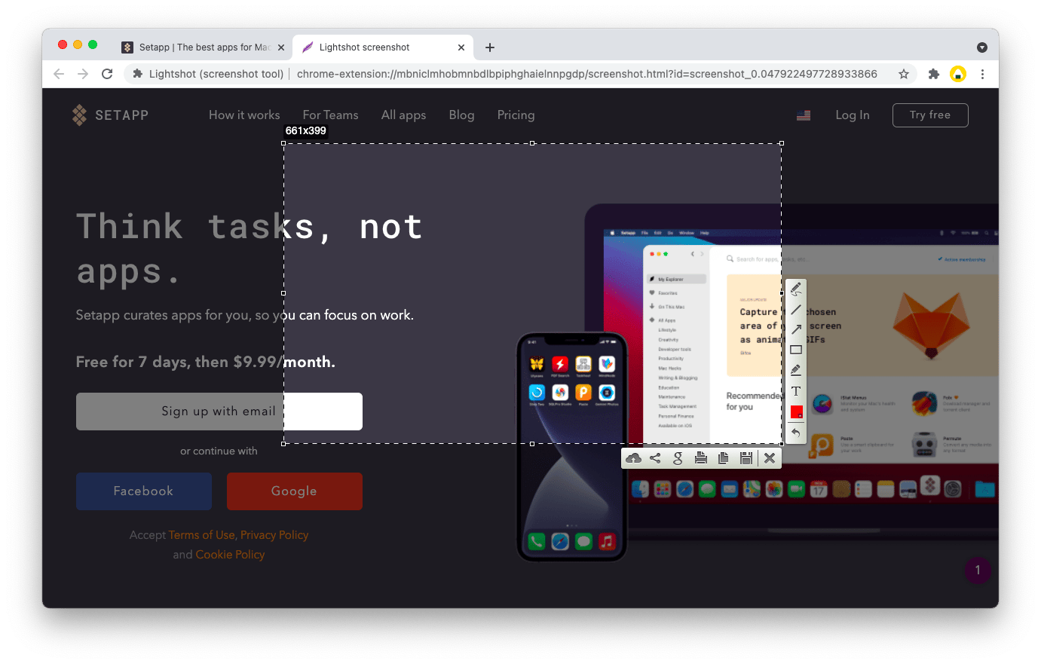Upload the screenshot to the cloud
This screenshot has height=664, width=1041.
[634, 458]
